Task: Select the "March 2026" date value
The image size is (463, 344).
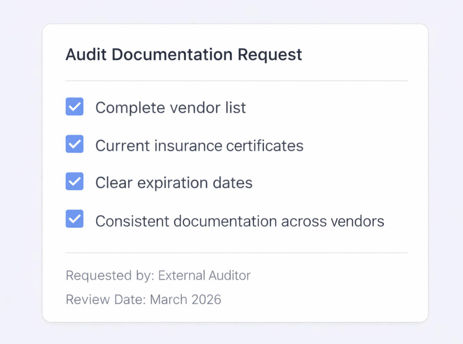Action: pyautogui.click(x=185, y=299)
